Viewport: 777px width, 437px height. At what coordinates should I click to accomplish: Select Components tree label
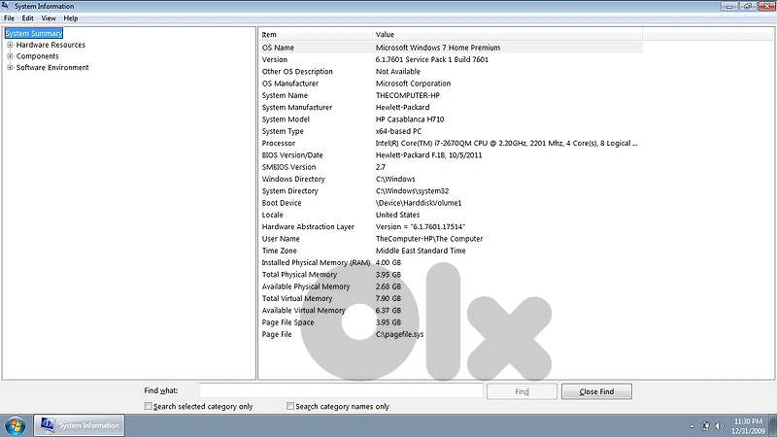[37, 56]
